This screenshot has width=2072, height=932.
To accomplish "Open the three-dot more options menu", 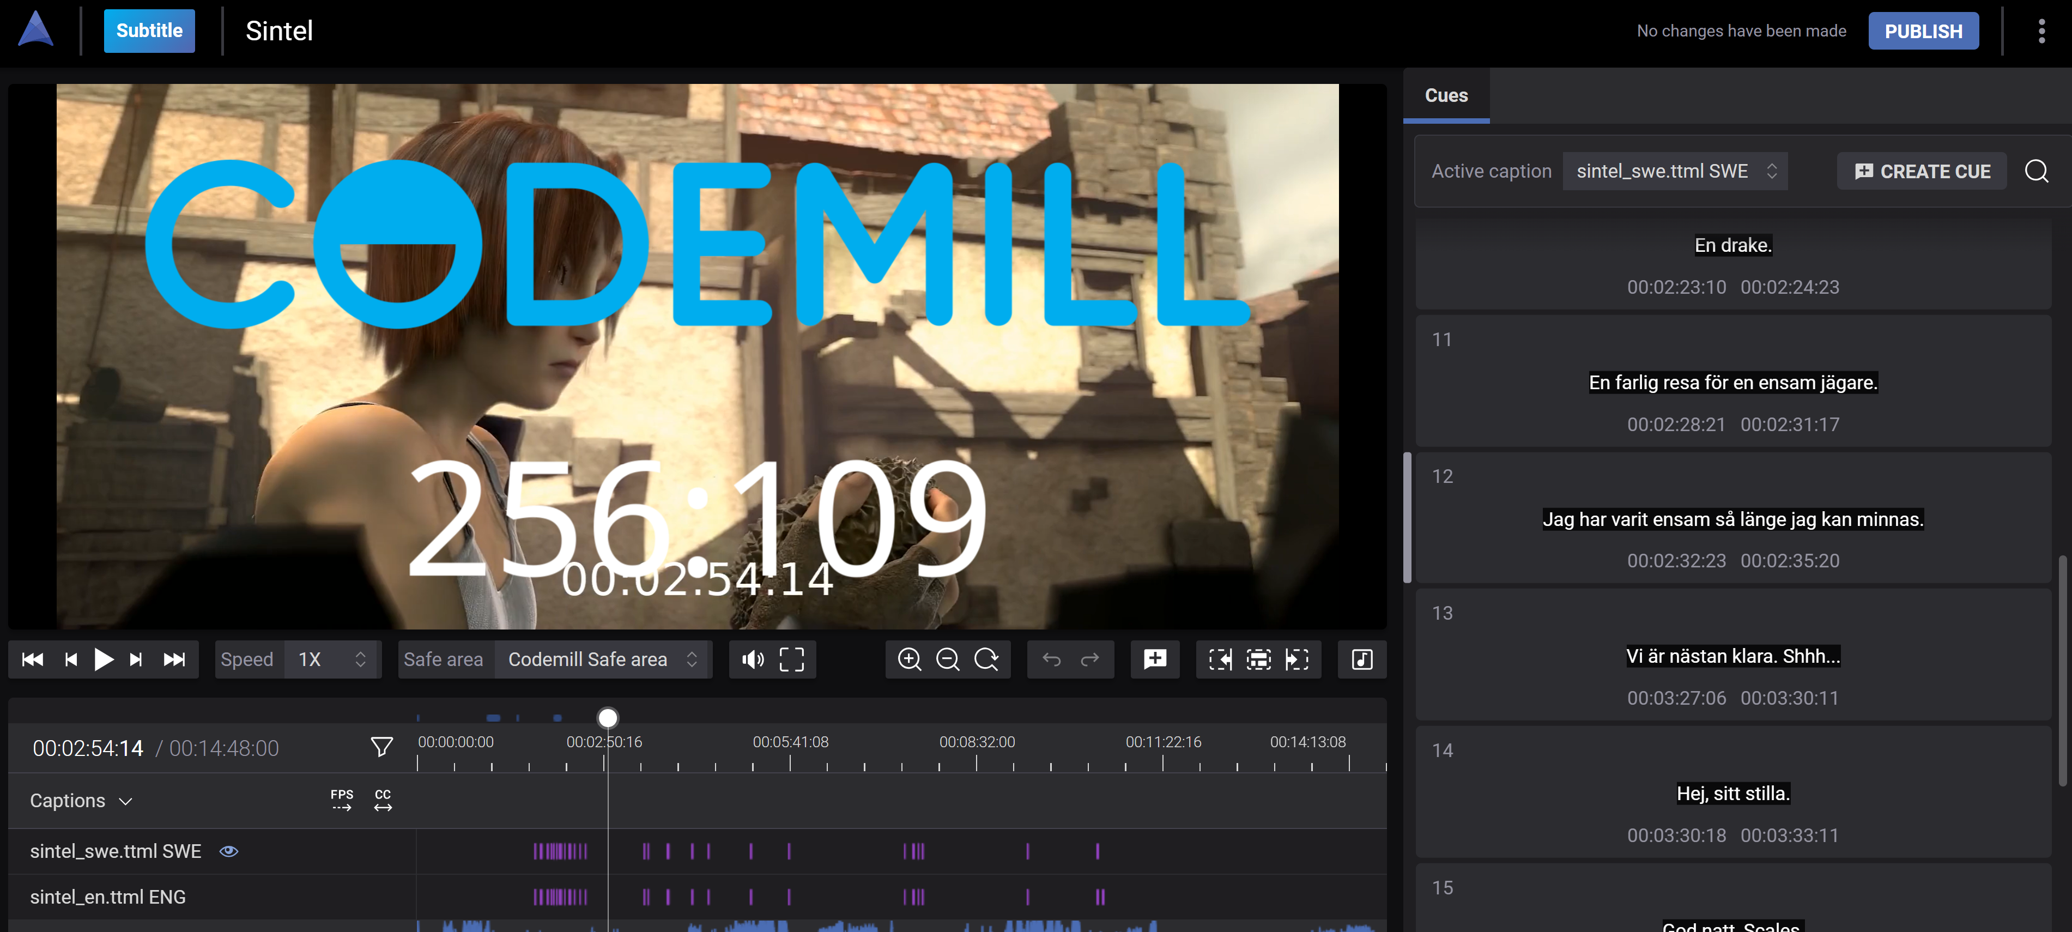I will [2041, 31].
